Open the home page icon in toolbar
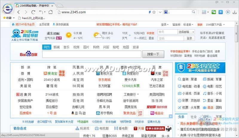 click(50, 12)
